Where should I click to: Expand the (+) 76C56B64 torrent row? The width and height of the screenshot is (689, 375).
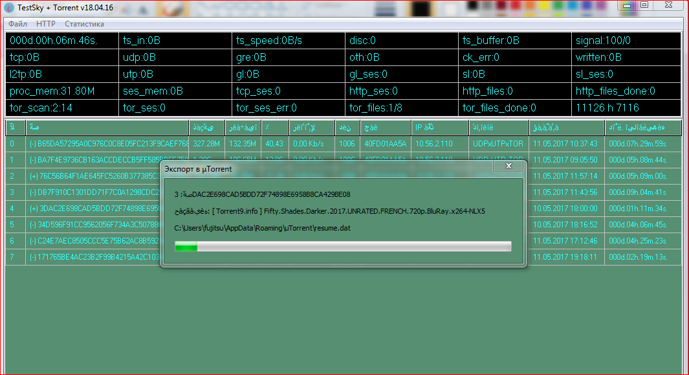(x=33, y=176)
